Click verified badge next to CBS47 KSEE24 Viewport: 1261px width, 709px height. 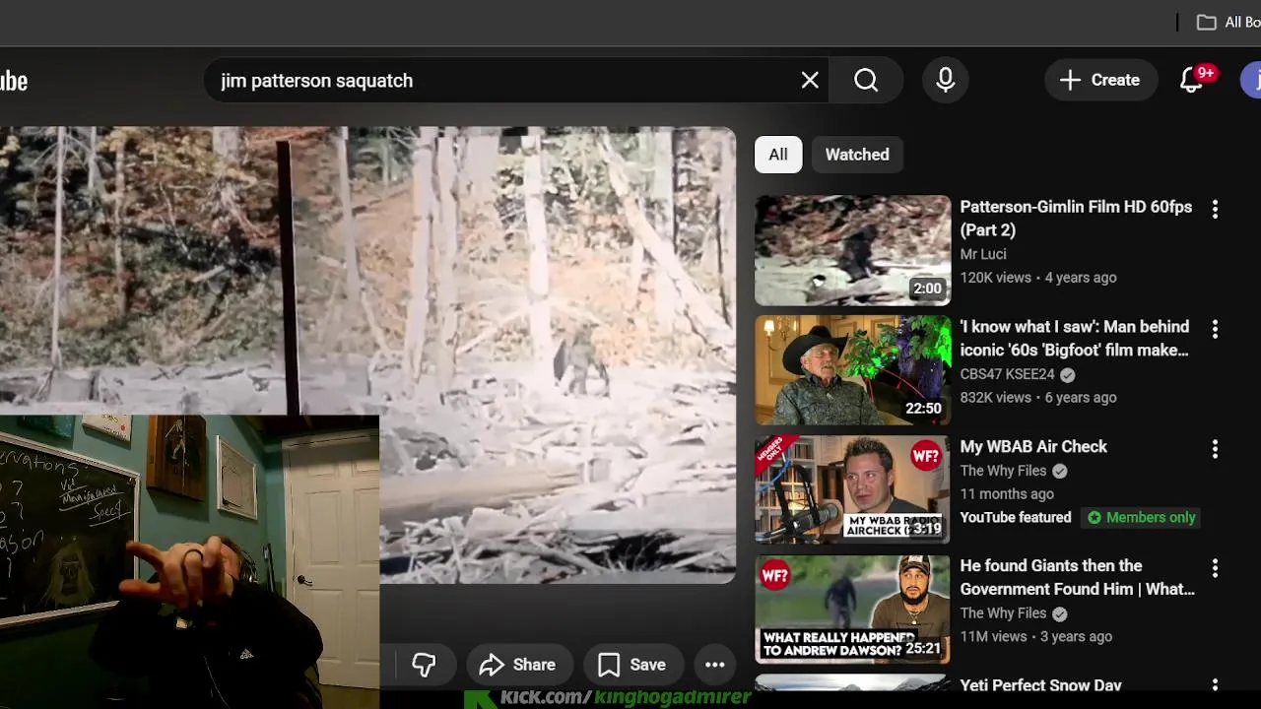click(1068, 375)
